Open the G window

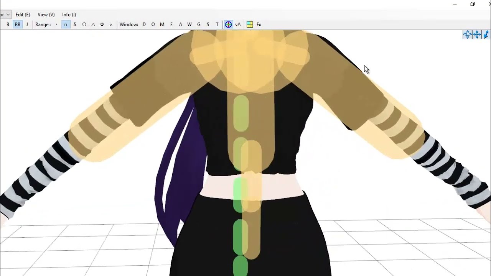pos(199,25)
